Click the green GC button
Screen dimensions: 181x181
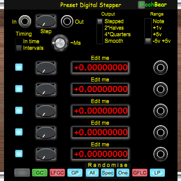click(40, 173)
